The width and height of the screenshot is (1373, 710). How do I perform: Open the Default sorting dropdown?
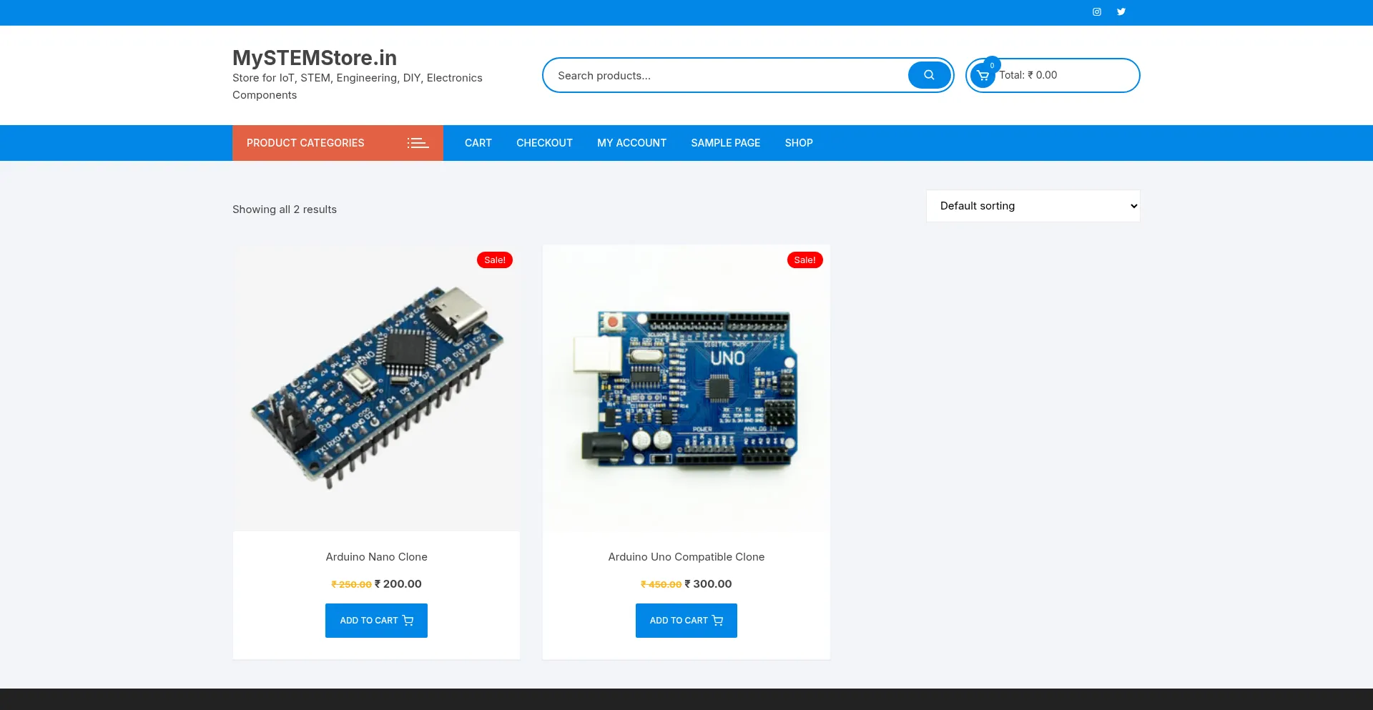[1033, 206]
